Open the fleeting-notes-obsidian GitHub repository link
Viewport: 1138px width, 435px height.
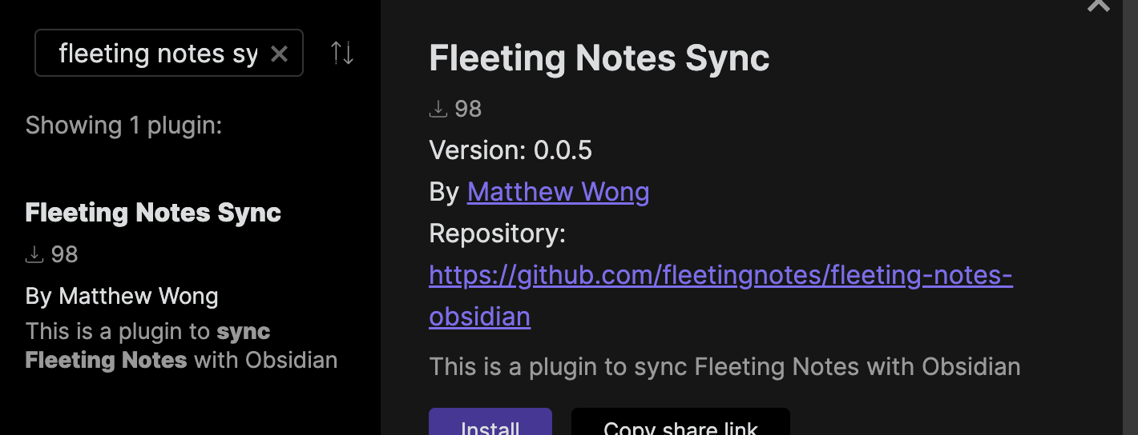[720, 276]
